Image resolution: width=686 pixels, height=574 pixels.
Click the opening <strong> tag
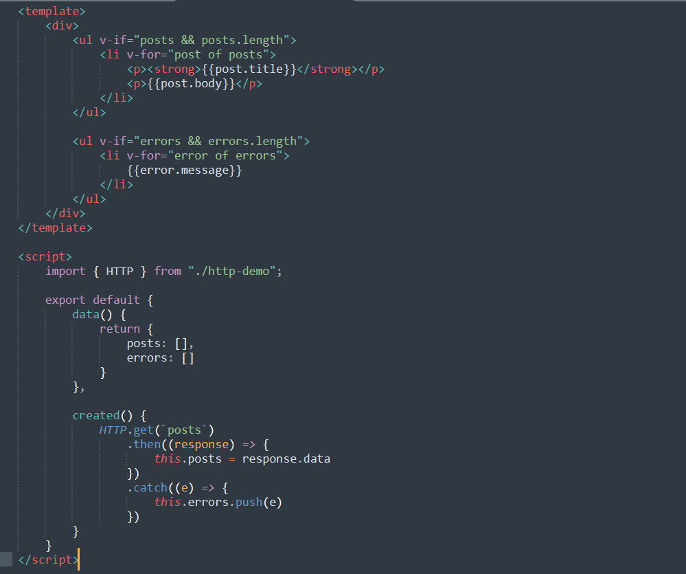coord(174,69)
